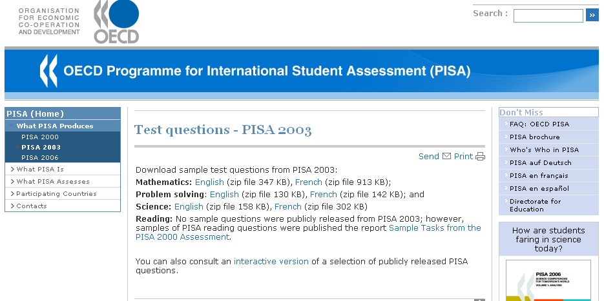Download the Problem solving French zip
Viewport: 604px width, 301px height.
click(324, 195)
